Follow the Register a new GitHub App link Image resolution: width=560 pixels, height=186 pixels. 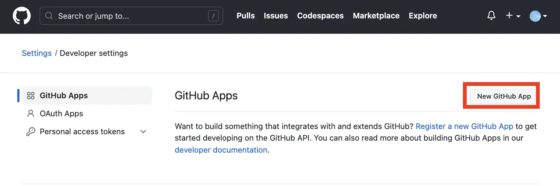pos(464,126)
